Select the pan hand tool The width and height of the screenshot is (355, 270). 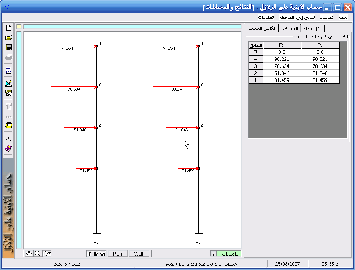29,254
